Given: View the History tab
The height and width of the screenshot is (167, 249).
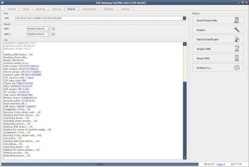Looking at the screenshot, I should point(125,9).
